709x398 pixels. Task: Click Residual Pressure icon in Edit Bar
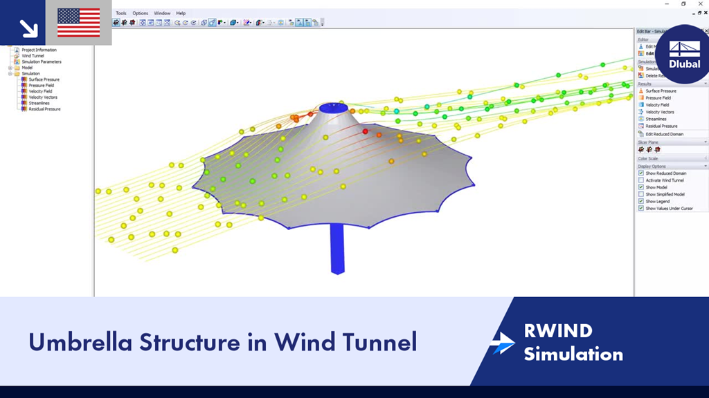(640, 126)
